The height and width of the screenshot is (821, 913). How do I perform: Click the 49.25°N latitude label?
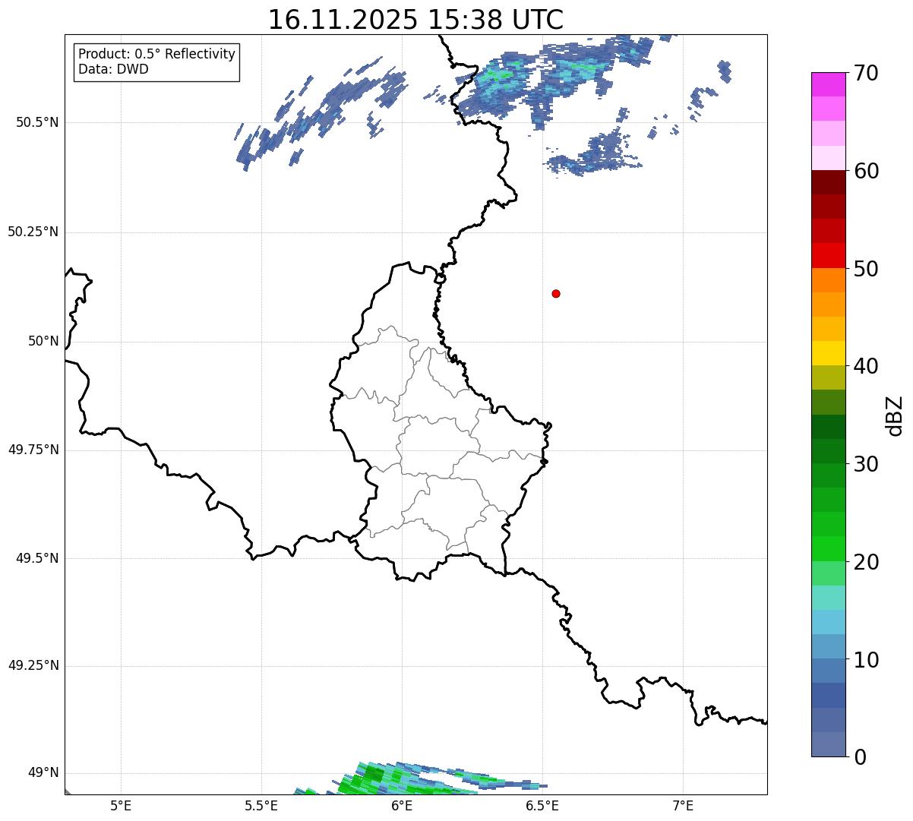pos(33,665)
